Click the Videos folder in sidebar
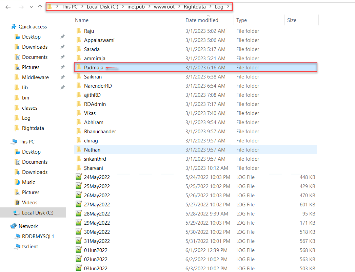Screen dimensions: 355x272 [x=30, y=202]
